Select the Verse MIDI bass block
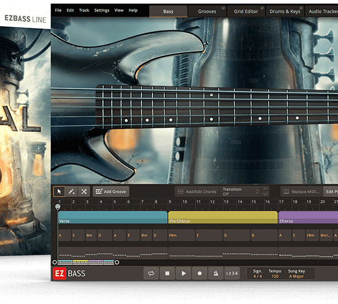This screenshot has width=338, height=304. 112,253
